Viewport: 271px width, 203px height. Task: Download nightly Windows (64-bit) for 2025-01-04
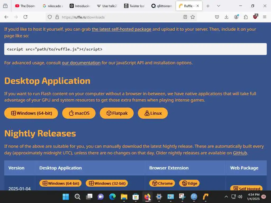[x=61, y=183]
